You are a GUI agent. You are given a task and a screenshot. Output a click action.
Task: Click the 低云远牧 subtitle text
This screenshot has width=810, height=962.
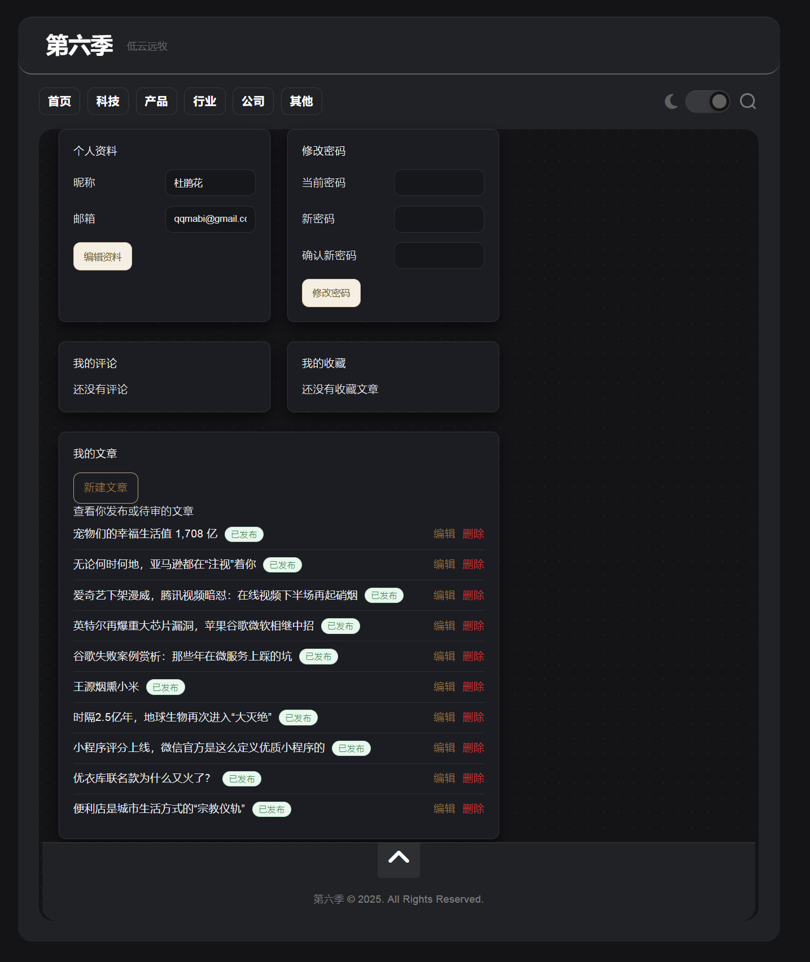tap(147, 46)
